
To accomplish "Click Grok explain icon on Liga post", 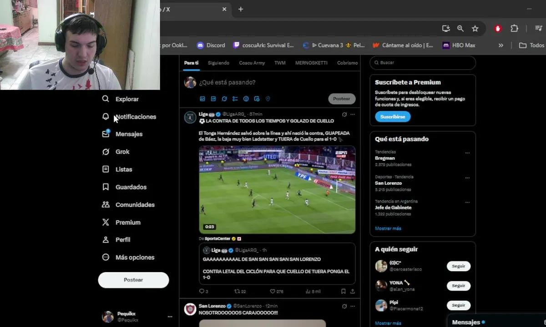I will (x=344, y=114).
